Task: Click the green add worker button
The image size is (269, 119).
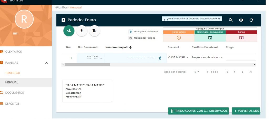Action: pyautogui.click(x=69, y=31)
